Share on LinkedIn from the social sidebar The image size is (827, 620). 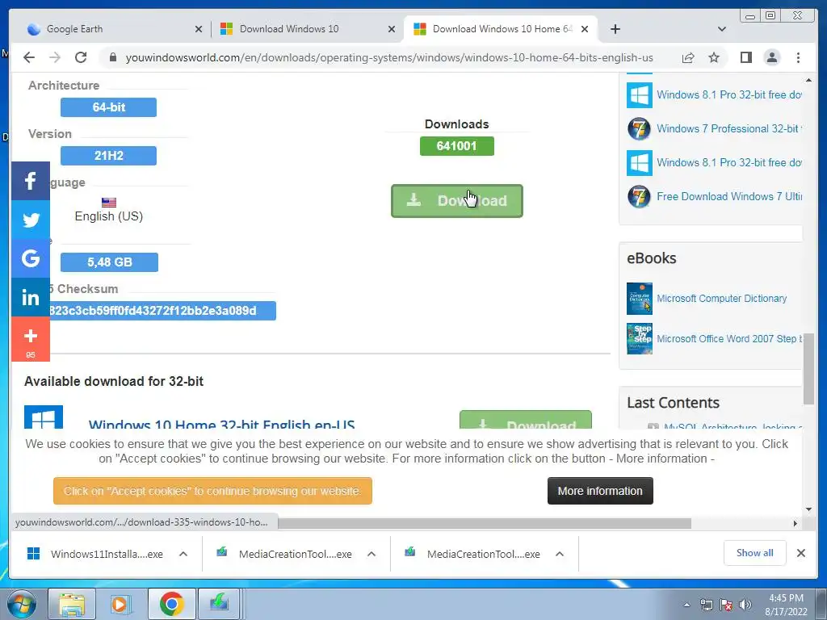(31, 297)
